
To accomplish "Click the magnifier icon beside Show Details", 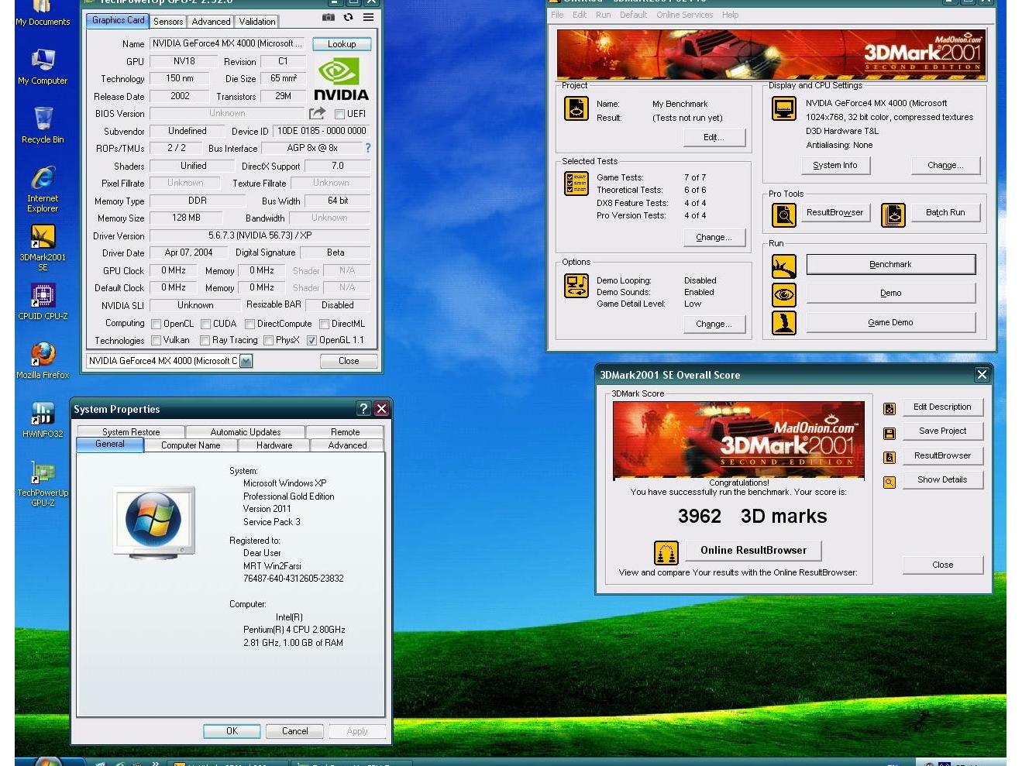I will click(890, 483).
